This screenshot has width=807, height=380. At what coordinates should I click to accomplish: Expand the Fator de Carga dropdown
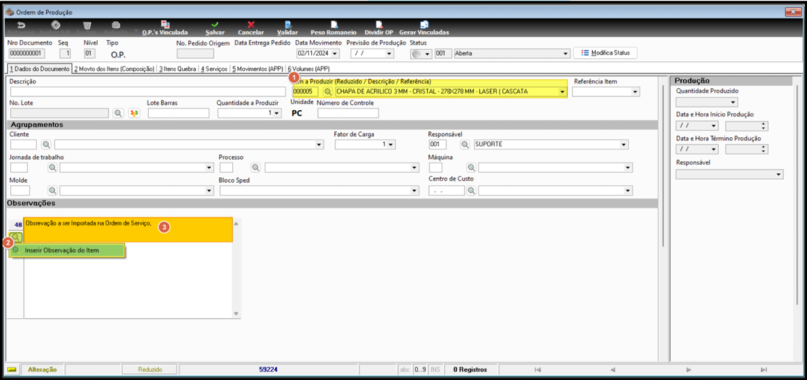391,144
